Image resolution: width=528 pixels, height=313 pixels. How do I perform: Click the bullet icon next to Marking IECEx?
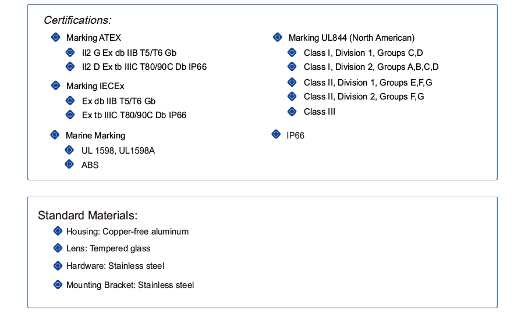[55, 86]
